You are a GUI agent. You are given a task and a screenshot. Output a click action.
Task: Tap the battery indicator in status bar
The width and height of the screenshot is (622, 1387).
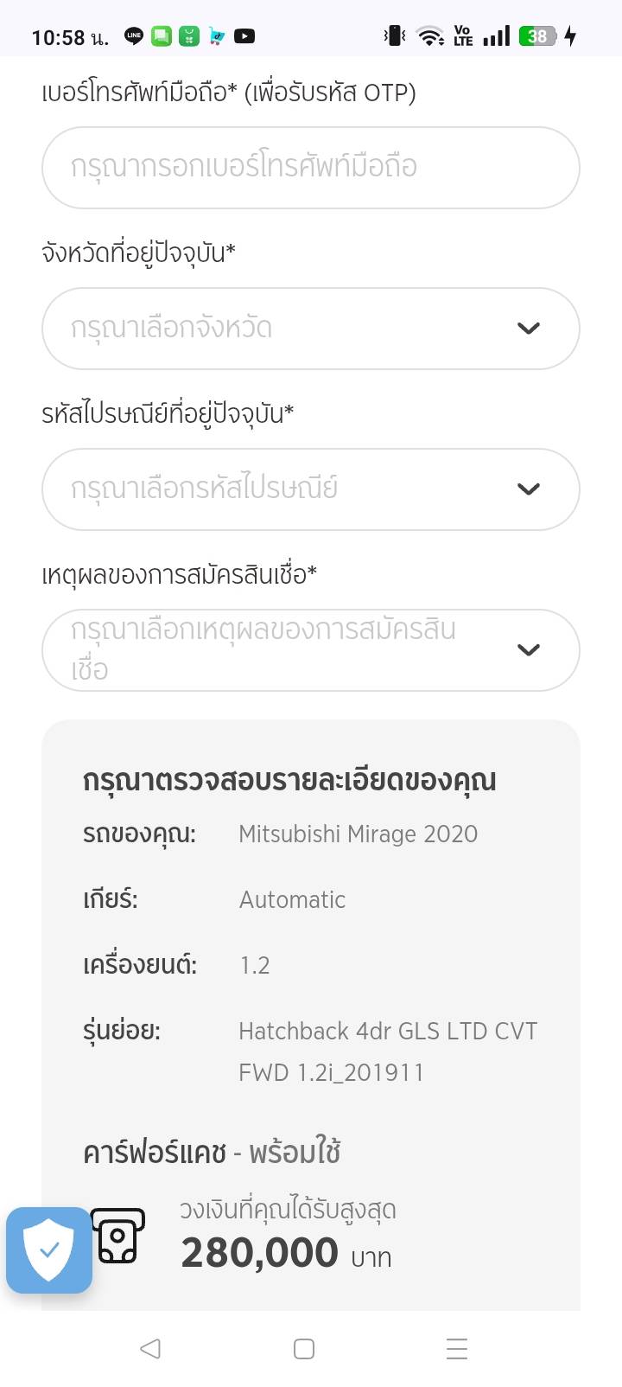pyautogui.click(x=537, y=36)
